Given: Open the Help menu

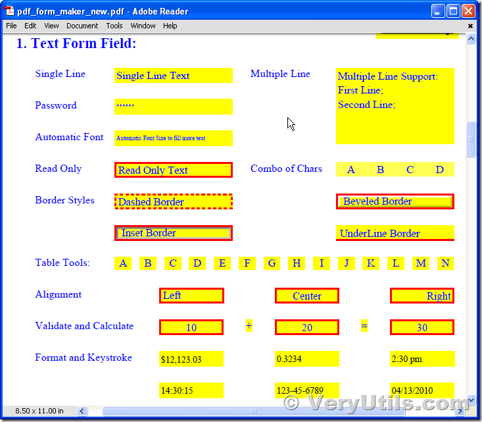Looking at the screenshot, I should coord(170,26).
